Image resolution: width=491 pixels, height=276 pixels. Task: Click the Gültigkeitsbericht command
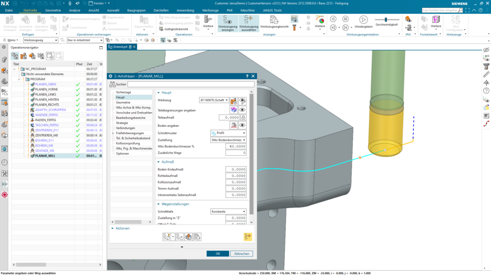pyautogui.click(x=174, y=29)
